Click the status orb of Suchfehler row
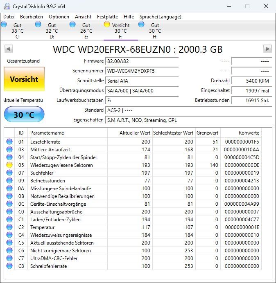The height and width of the screenshot is (283, 276). click(9, 173)
